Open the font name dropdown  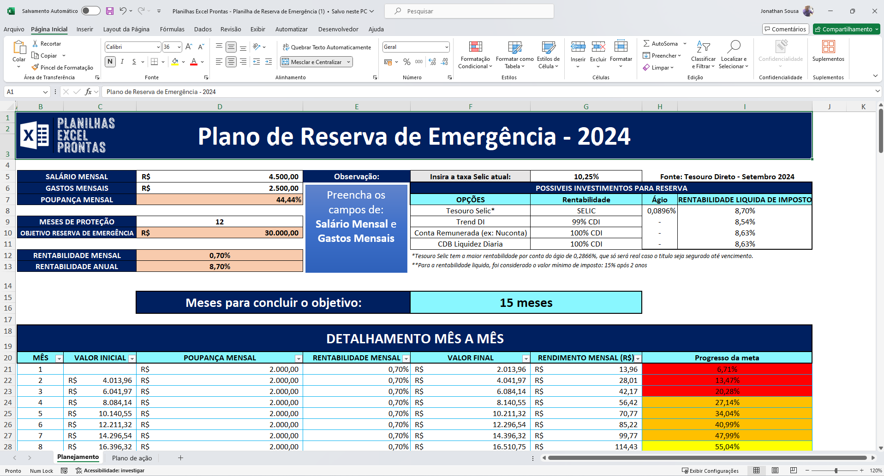tap(157, 47)
